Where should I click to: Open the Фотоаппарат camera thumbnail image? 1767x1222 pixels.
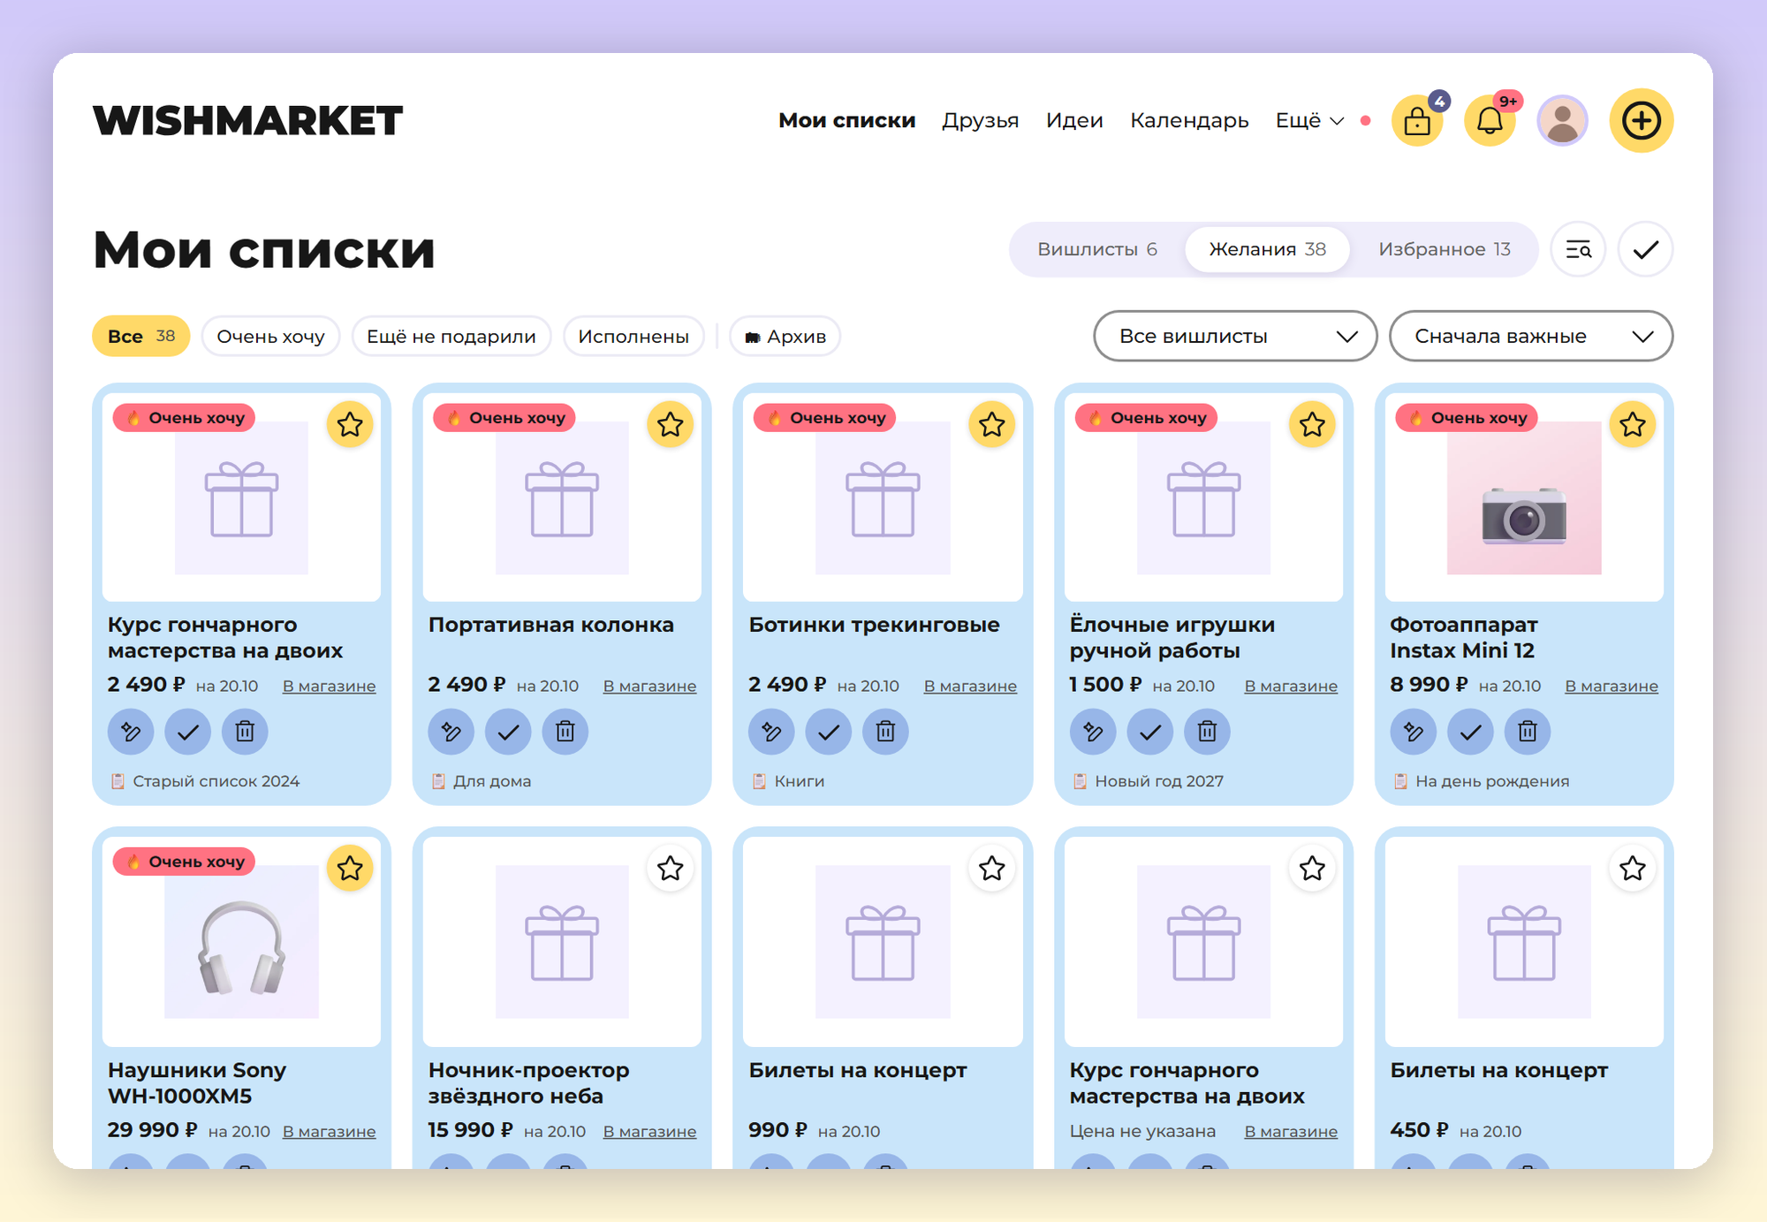pyautogui.click(x=1524, y=498)
